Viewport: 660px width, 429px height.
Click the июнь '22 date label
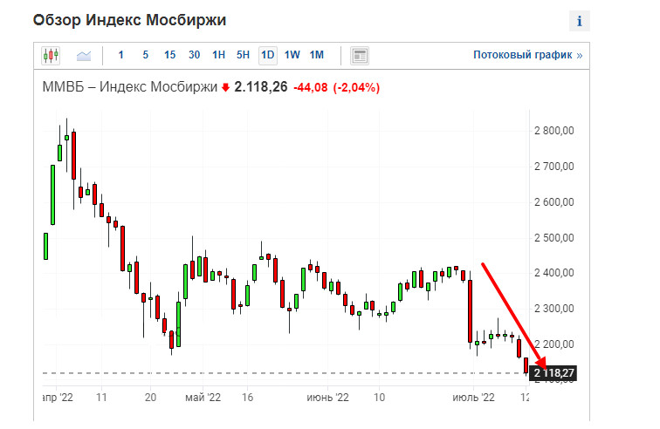pos(327,398)
